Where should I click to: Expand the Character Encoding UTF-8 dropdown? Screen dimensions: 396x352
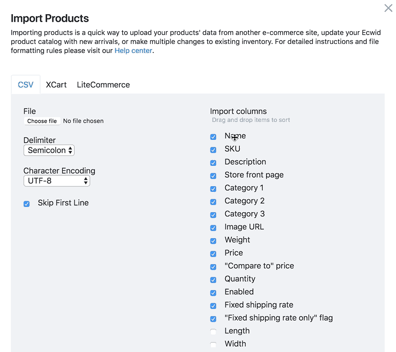click(x=57, y=181)
